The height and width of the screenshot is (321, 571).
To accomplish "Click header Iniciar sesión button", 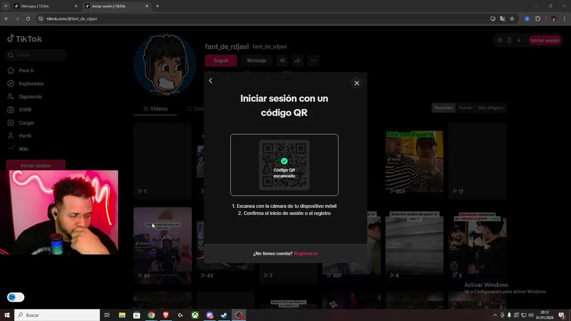I will click(x=545, y=40).
